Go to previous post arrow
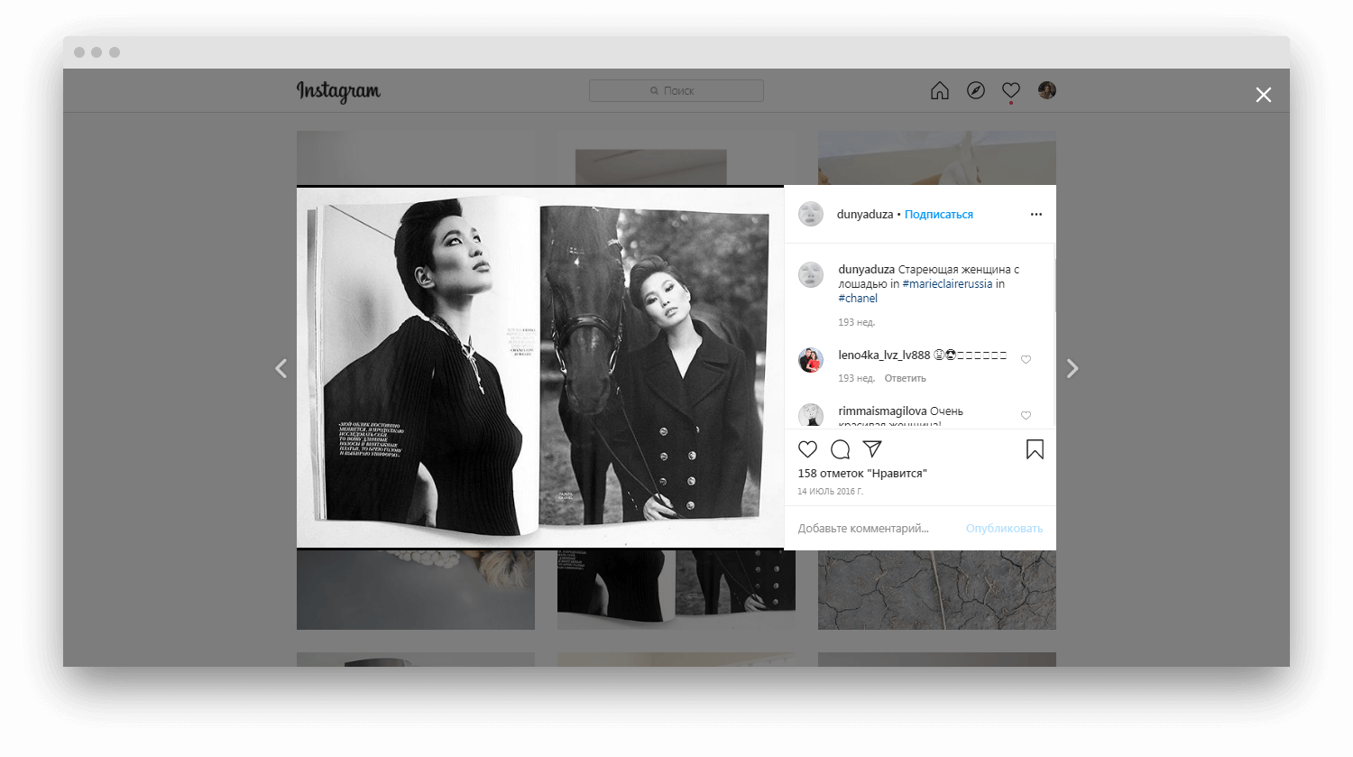Screen dimensions: 1353x757 tap(281, 368)
